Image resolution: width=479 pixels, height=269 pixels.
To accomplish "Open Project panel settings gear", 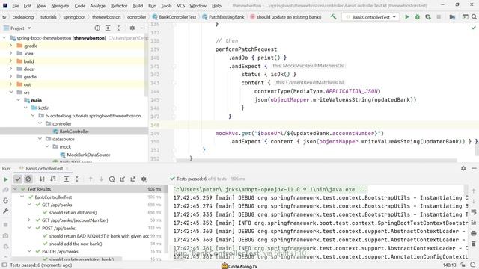I will pos(132,28).
